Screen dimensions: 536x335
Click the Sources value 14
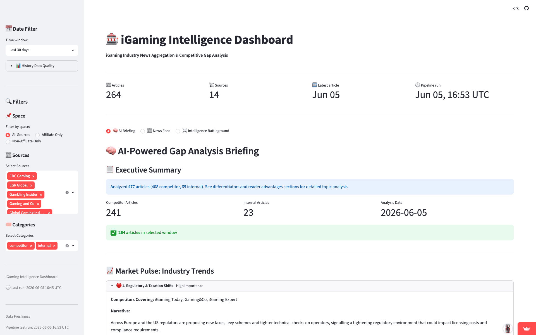(214, 95)
